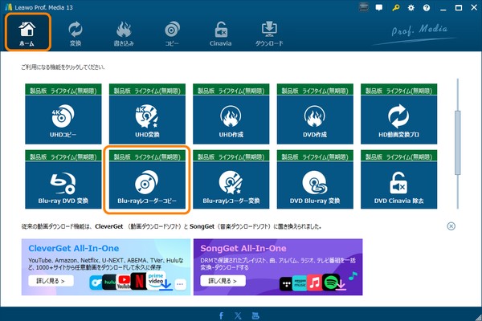Click the feedback speech bubble icon

[379, 8]
